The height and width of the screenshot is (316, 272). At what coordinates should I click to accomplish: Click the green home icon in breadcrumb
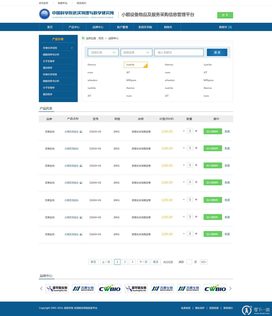[83, 38]
